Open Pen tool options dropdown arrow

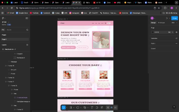click(x=88, y=108)
